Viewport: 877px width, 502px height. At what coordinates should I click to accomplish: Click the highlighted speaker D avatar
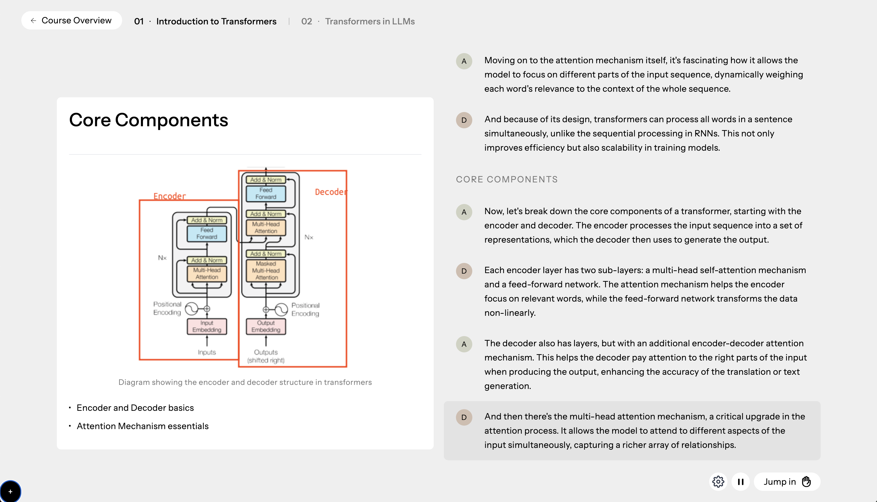click(464, 417)
